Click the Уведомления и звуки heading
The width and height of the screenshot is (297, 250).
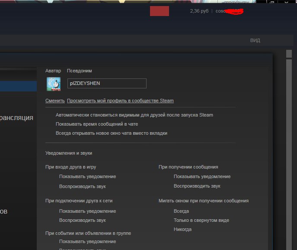pos(69,153)
